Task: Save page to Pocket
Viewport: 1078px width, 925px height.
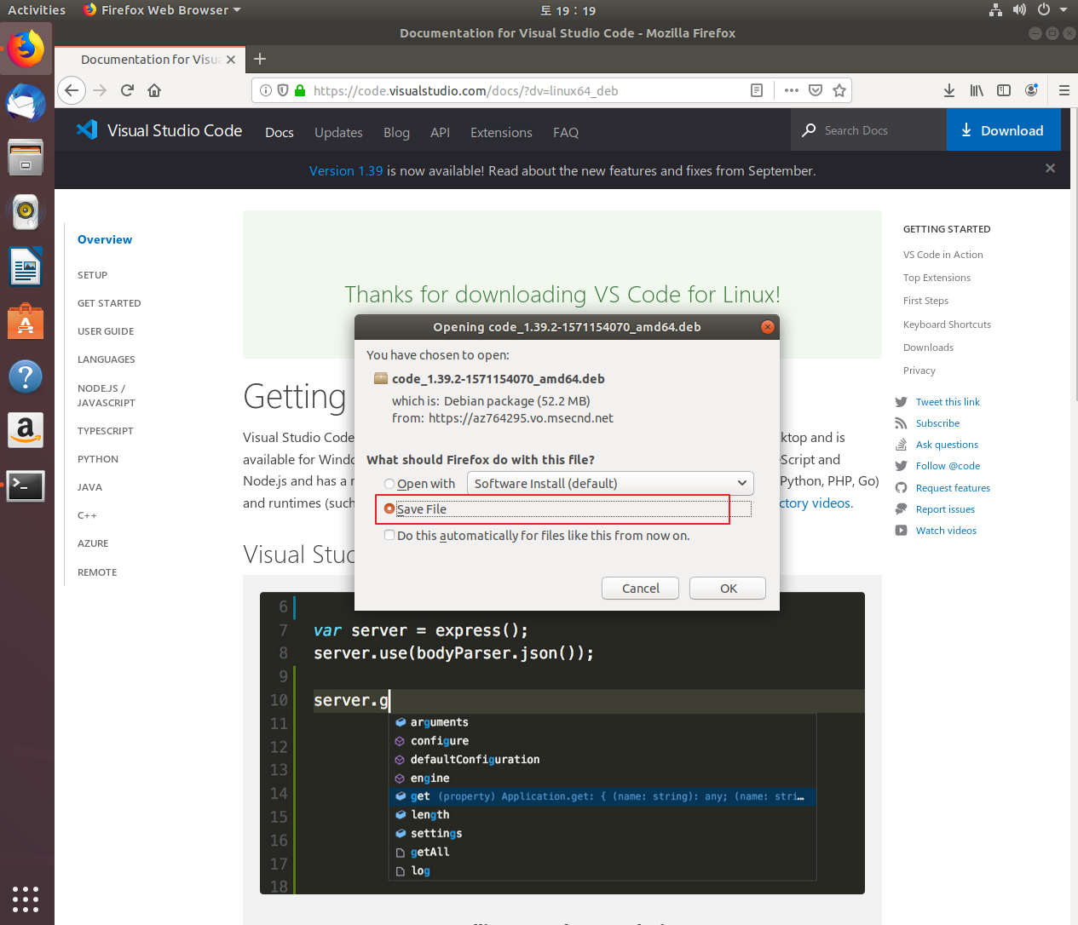Action: (816, 90)
